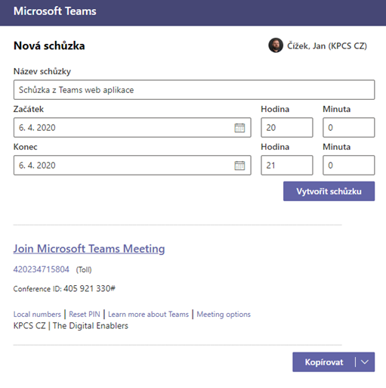This screenshot has height=388, width=386.
Task: Click the user profile avatar picture
Action: [x=276, y=45]
